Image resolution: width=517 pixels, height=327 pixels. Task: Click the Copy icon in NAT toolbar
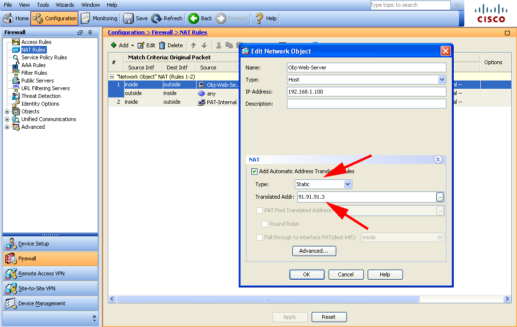point(229,45)
